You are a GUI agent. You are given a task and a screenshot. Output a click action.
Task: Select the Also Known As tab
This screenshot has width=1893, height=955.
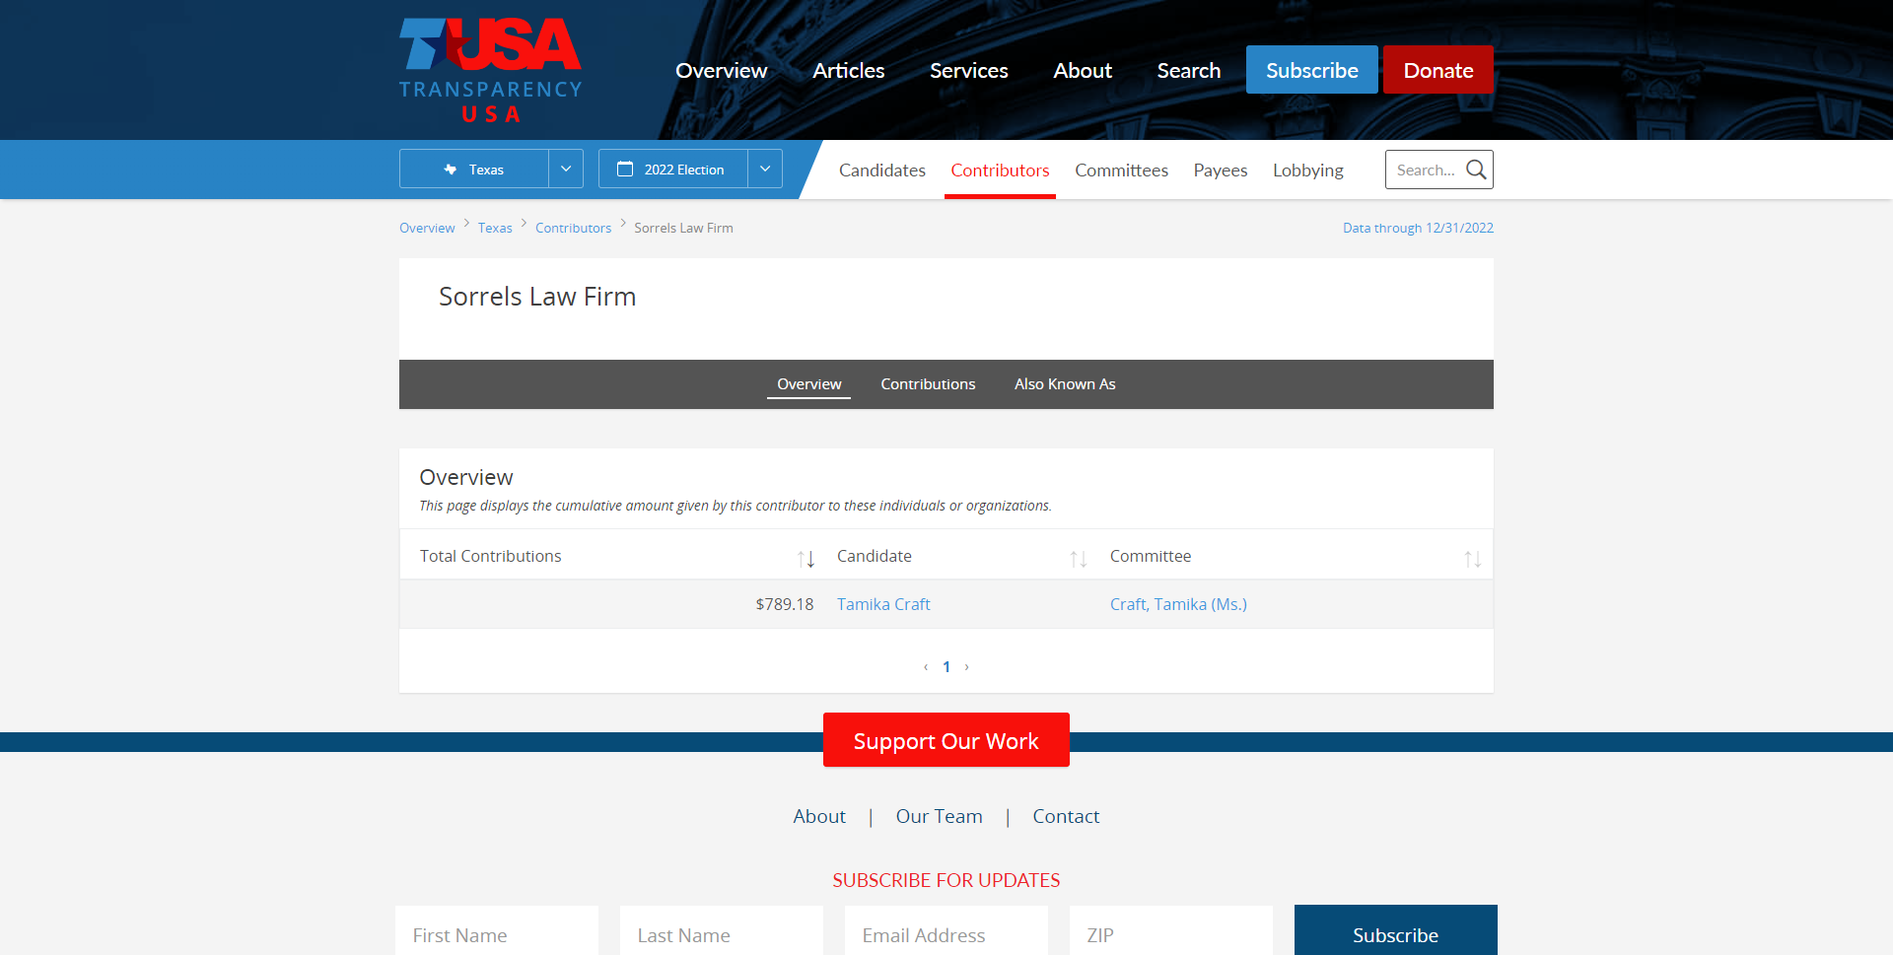pyautogui.click(x=1065, y=384)
